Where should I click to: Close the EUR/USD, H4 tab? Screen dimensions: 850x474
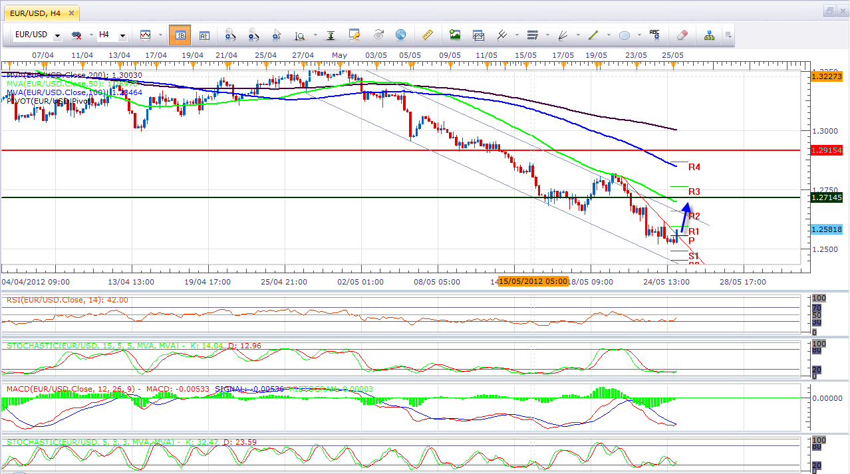click(72, 13)
